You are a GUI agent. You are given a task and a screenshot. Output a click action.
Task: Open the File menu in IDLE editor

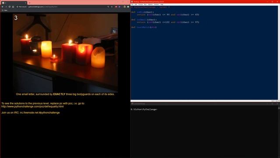(x=132, y=4)
